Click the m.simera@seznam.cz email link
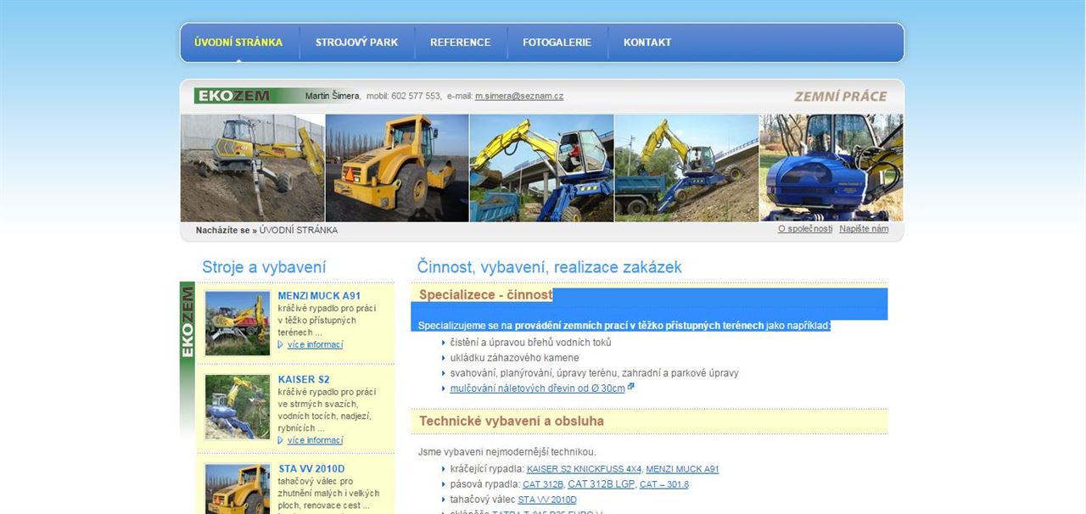Viewport: 1086px width, 514px height. click(x=519, y=96)
